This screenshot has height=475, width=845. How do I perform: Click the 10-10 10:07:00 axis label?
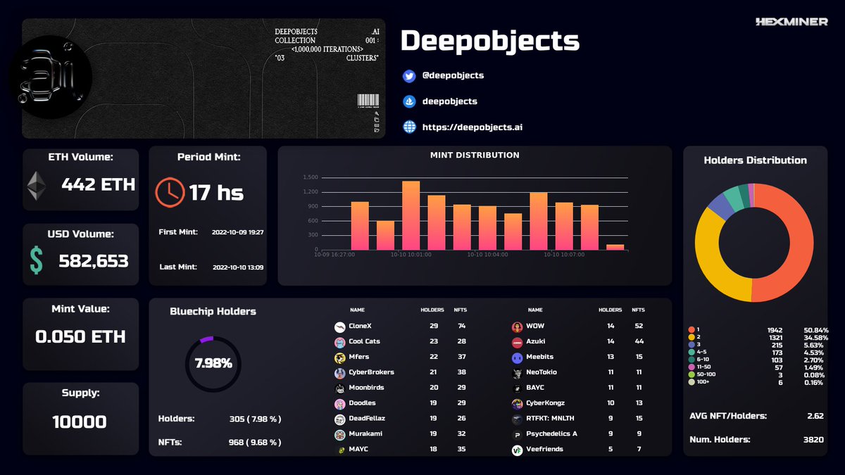click(563, 255)
